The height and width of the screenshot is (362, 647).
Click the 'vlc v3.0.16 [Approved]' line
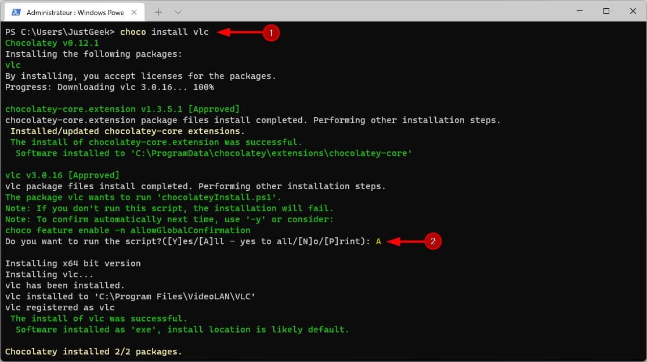[62, 175]
